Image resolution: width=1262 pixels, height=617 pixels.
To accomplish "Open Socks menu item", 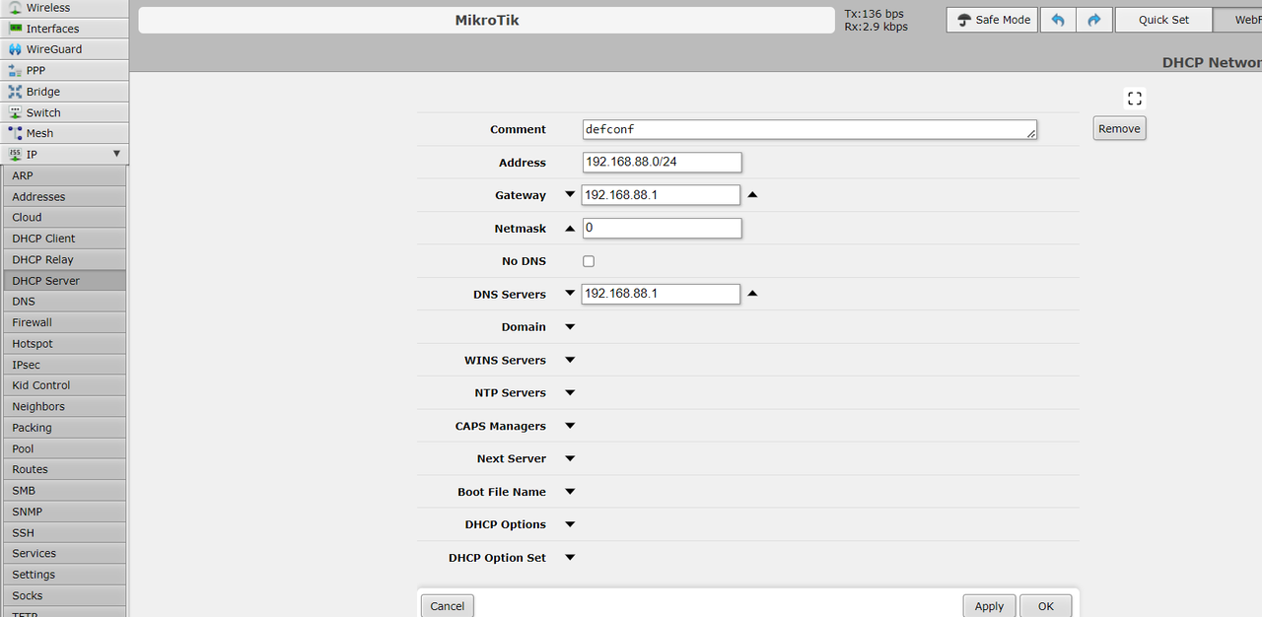I will coord(64,596).
